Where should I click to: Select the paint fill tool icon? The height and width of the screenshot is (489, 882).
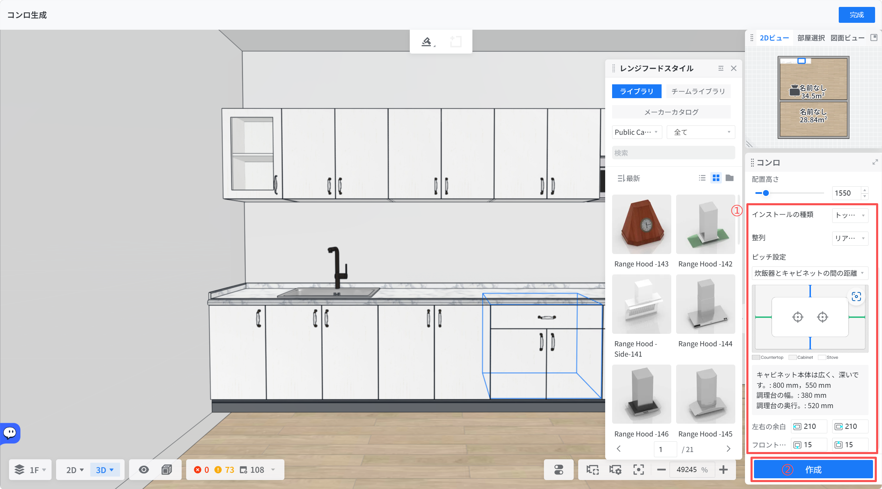pyautogui.click(x=427, y=42)
